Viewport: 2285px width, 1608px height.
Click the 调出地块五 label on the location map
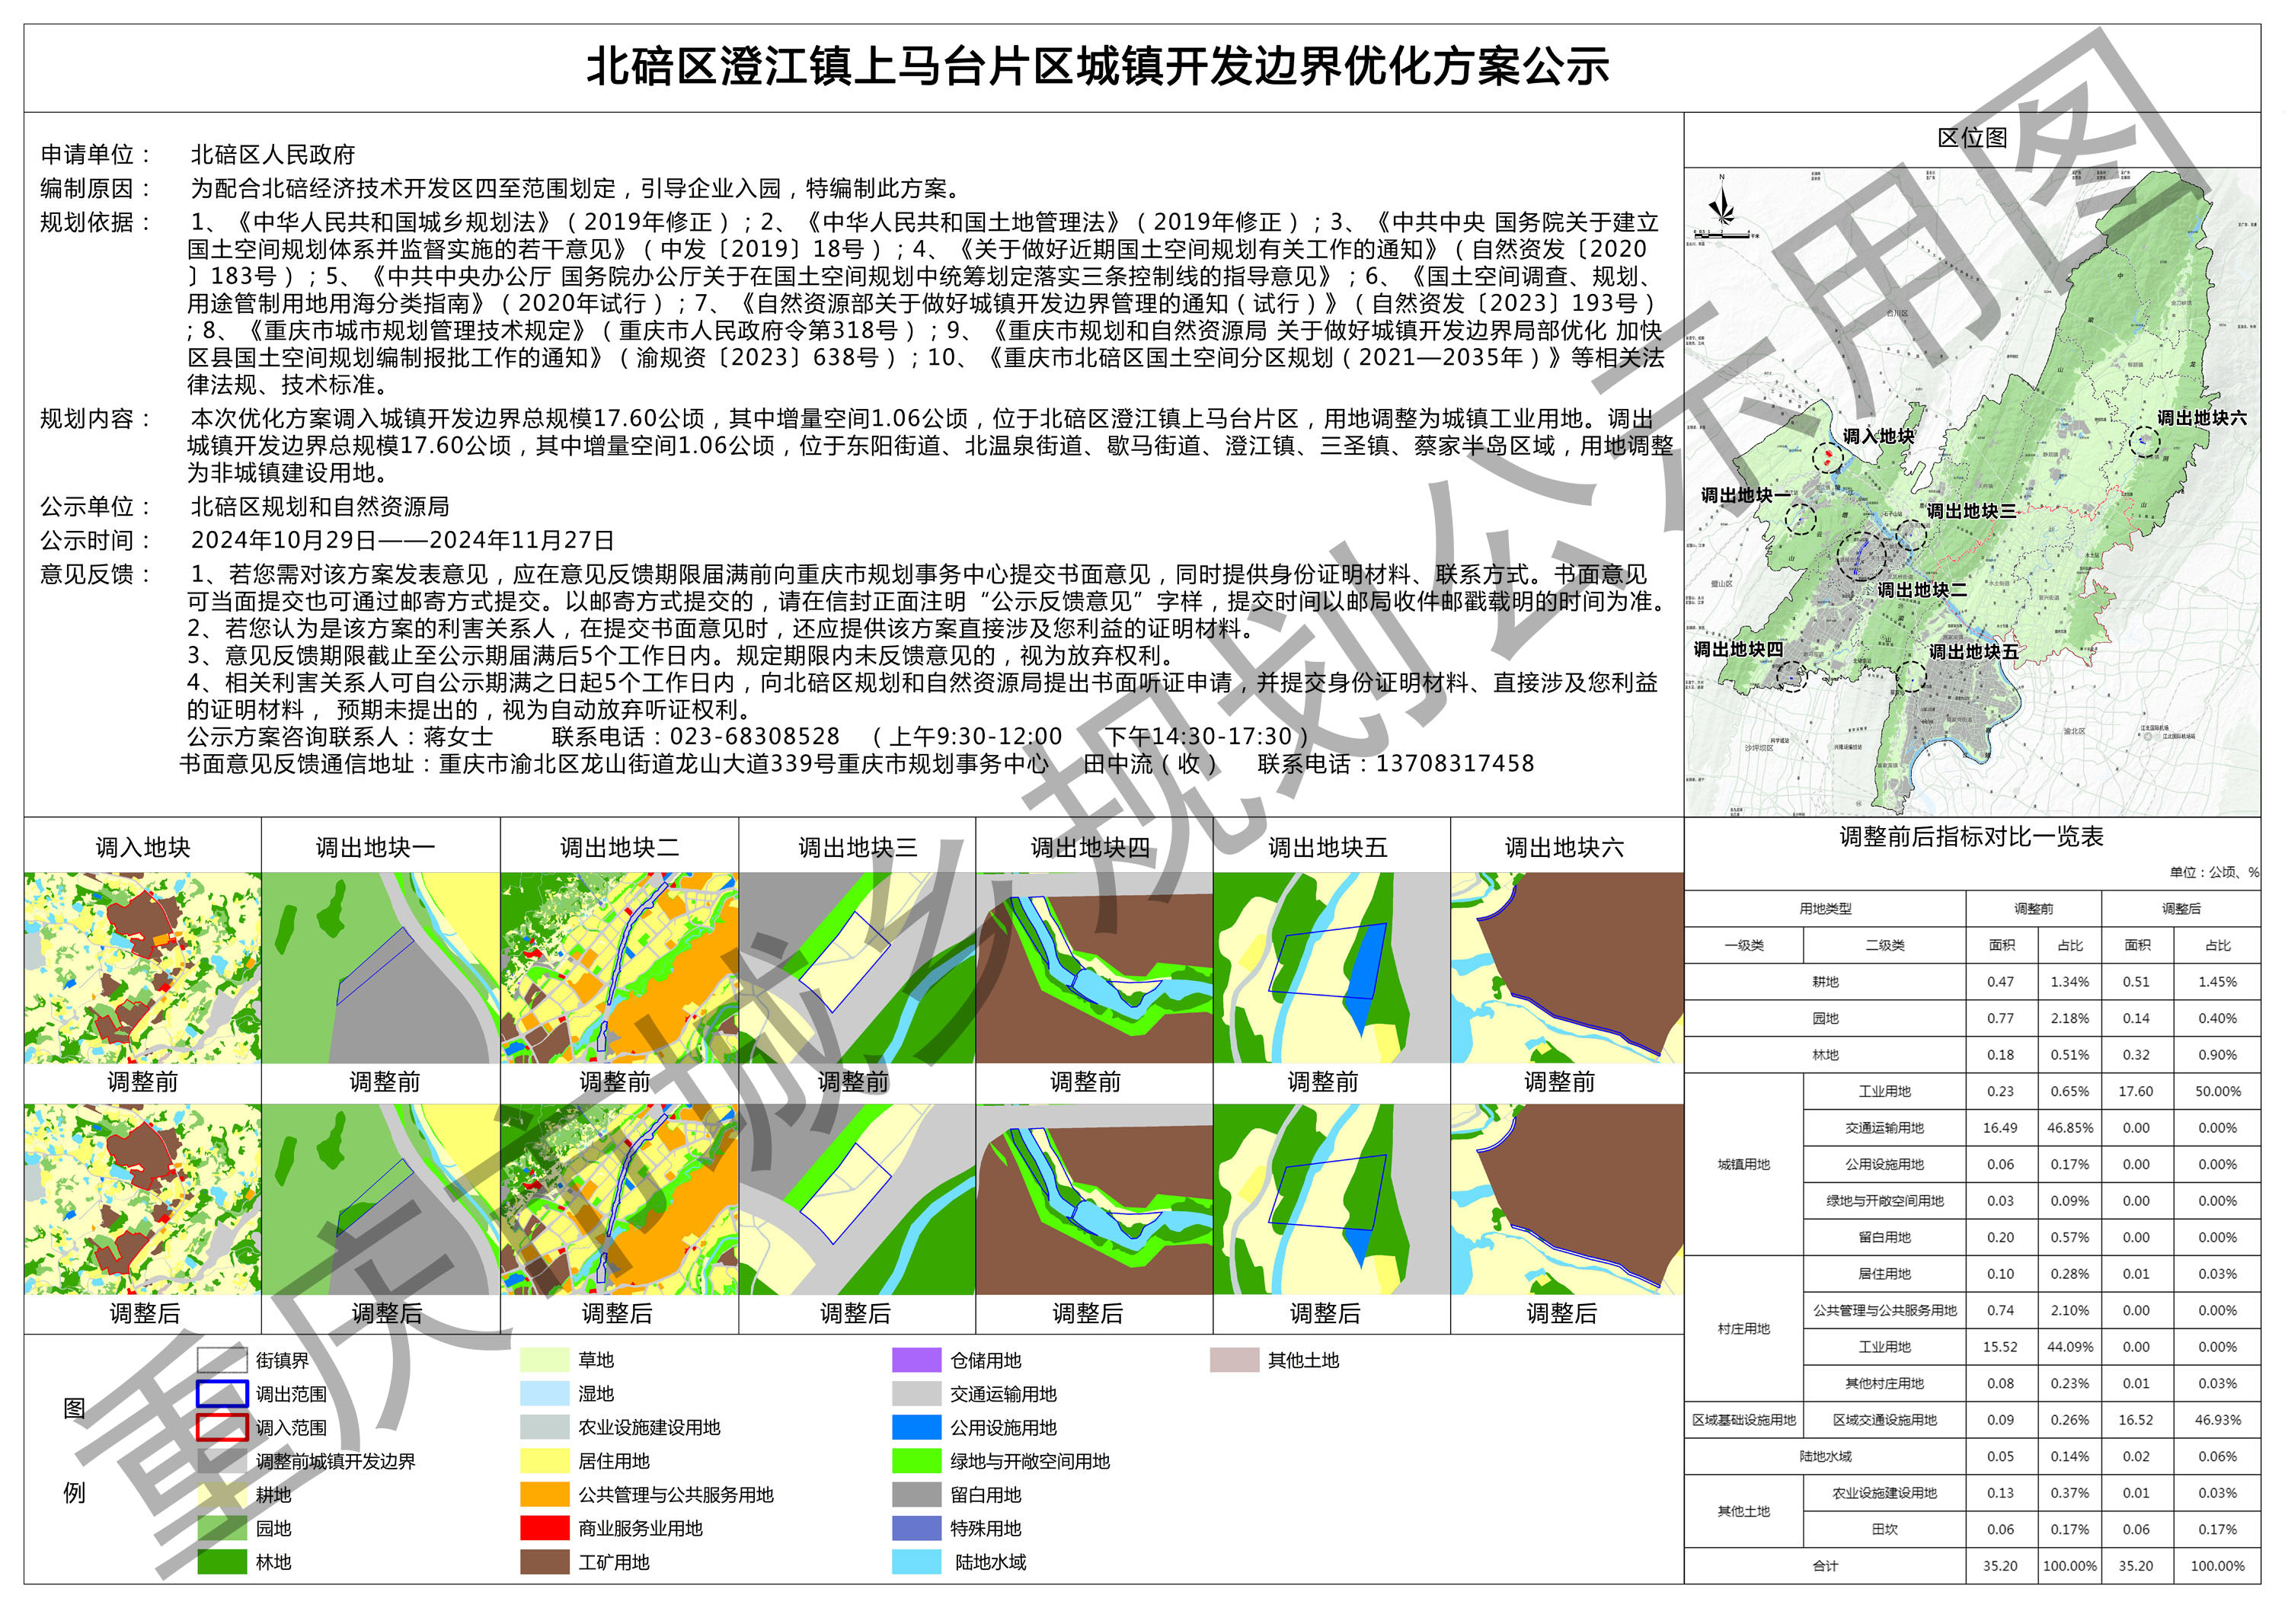(x=1973, y=652)
